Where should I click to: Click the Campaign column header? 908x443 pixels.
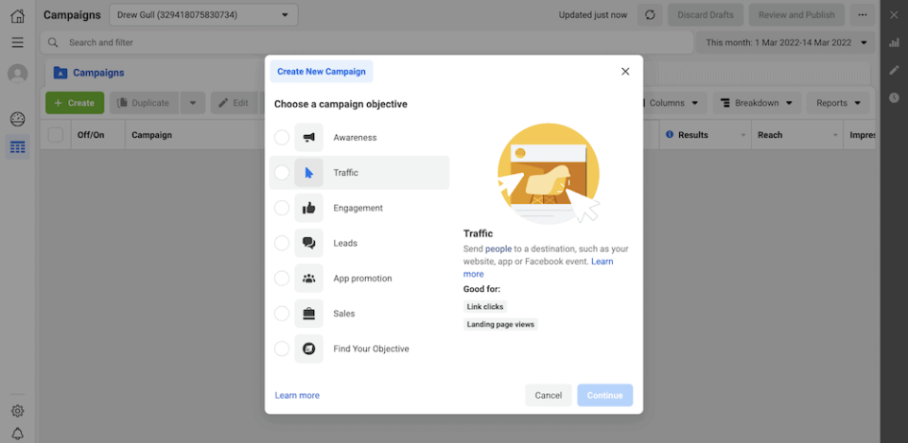[x=151, y=135]
